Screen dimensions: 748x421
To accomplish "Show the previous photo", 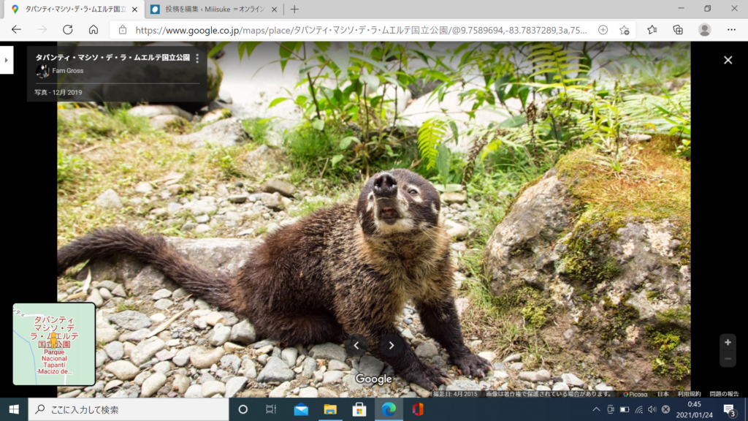I will click(356, 345).
